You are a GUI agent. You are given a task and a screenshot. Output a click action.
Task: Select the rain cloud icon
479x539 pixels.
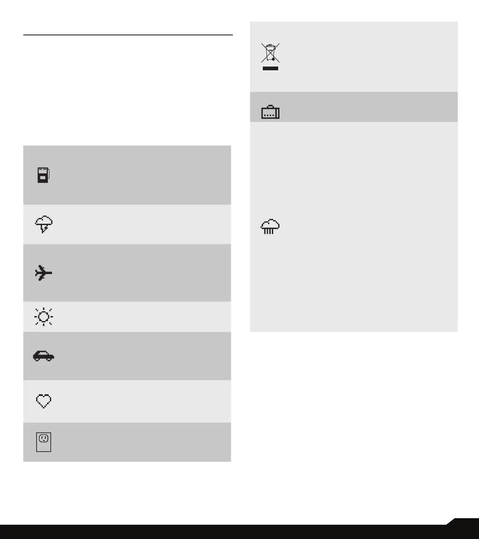270,227
